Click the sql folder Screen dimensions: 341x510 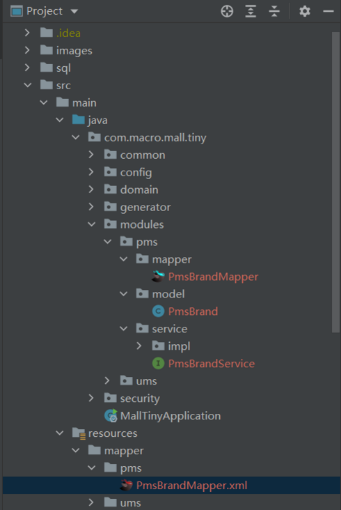tap(63, 68)
